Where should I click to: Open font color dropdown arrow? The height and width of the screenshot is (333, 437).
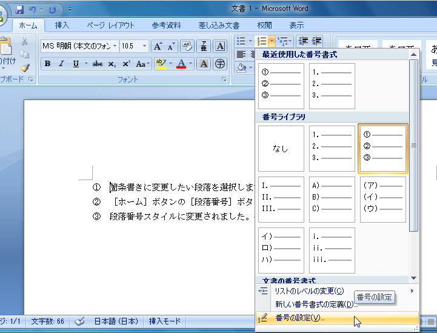click(191, 64)
